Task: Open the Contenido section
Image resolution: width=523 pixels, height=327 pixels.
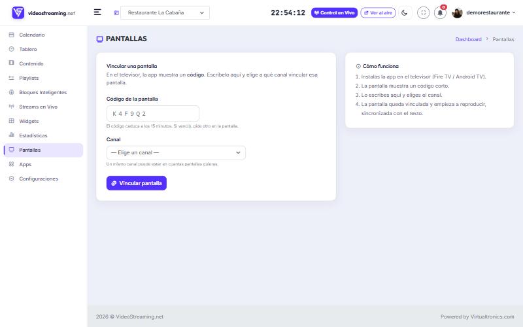Action: click(x=31, y=63)
